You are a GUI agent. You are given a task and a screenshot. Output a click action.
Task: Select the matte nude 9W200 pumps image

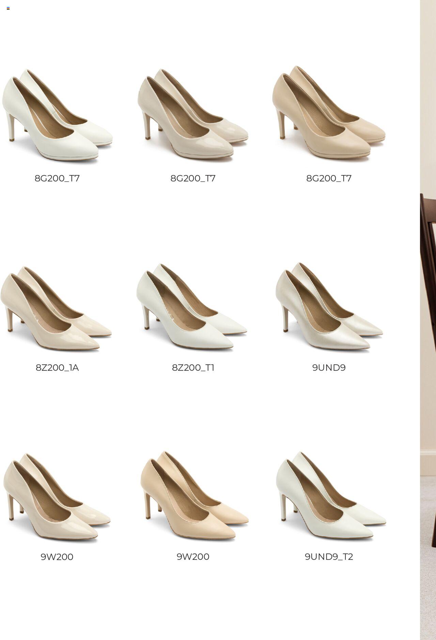point(194,496)
